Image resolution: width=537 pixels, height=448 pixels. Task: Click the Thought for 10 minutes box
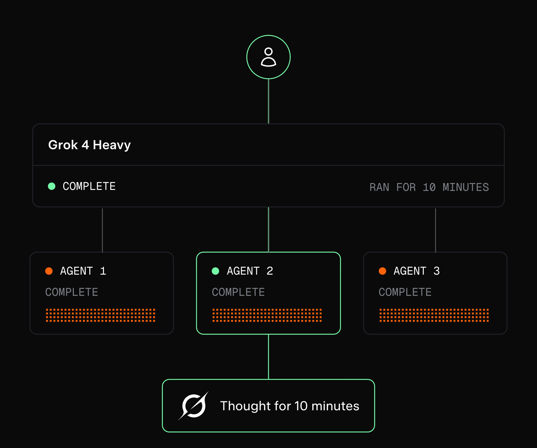(268, 406)
